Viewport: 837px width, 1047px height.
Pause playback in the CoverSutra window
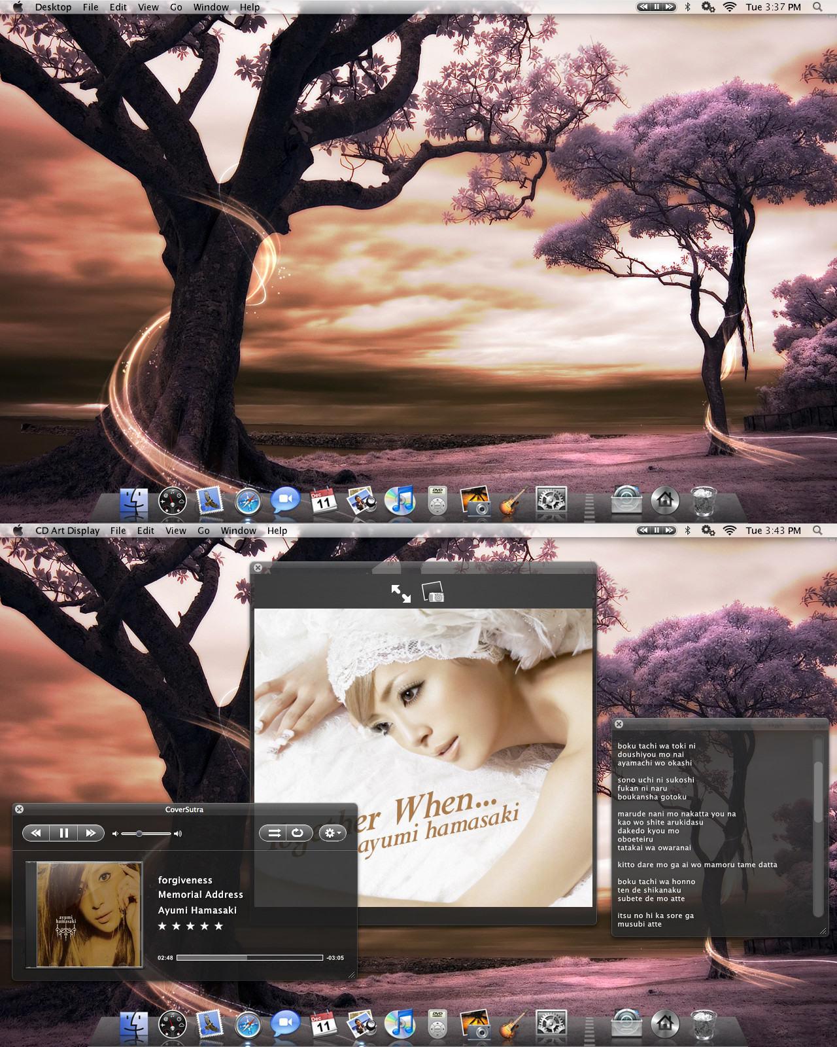63,833
